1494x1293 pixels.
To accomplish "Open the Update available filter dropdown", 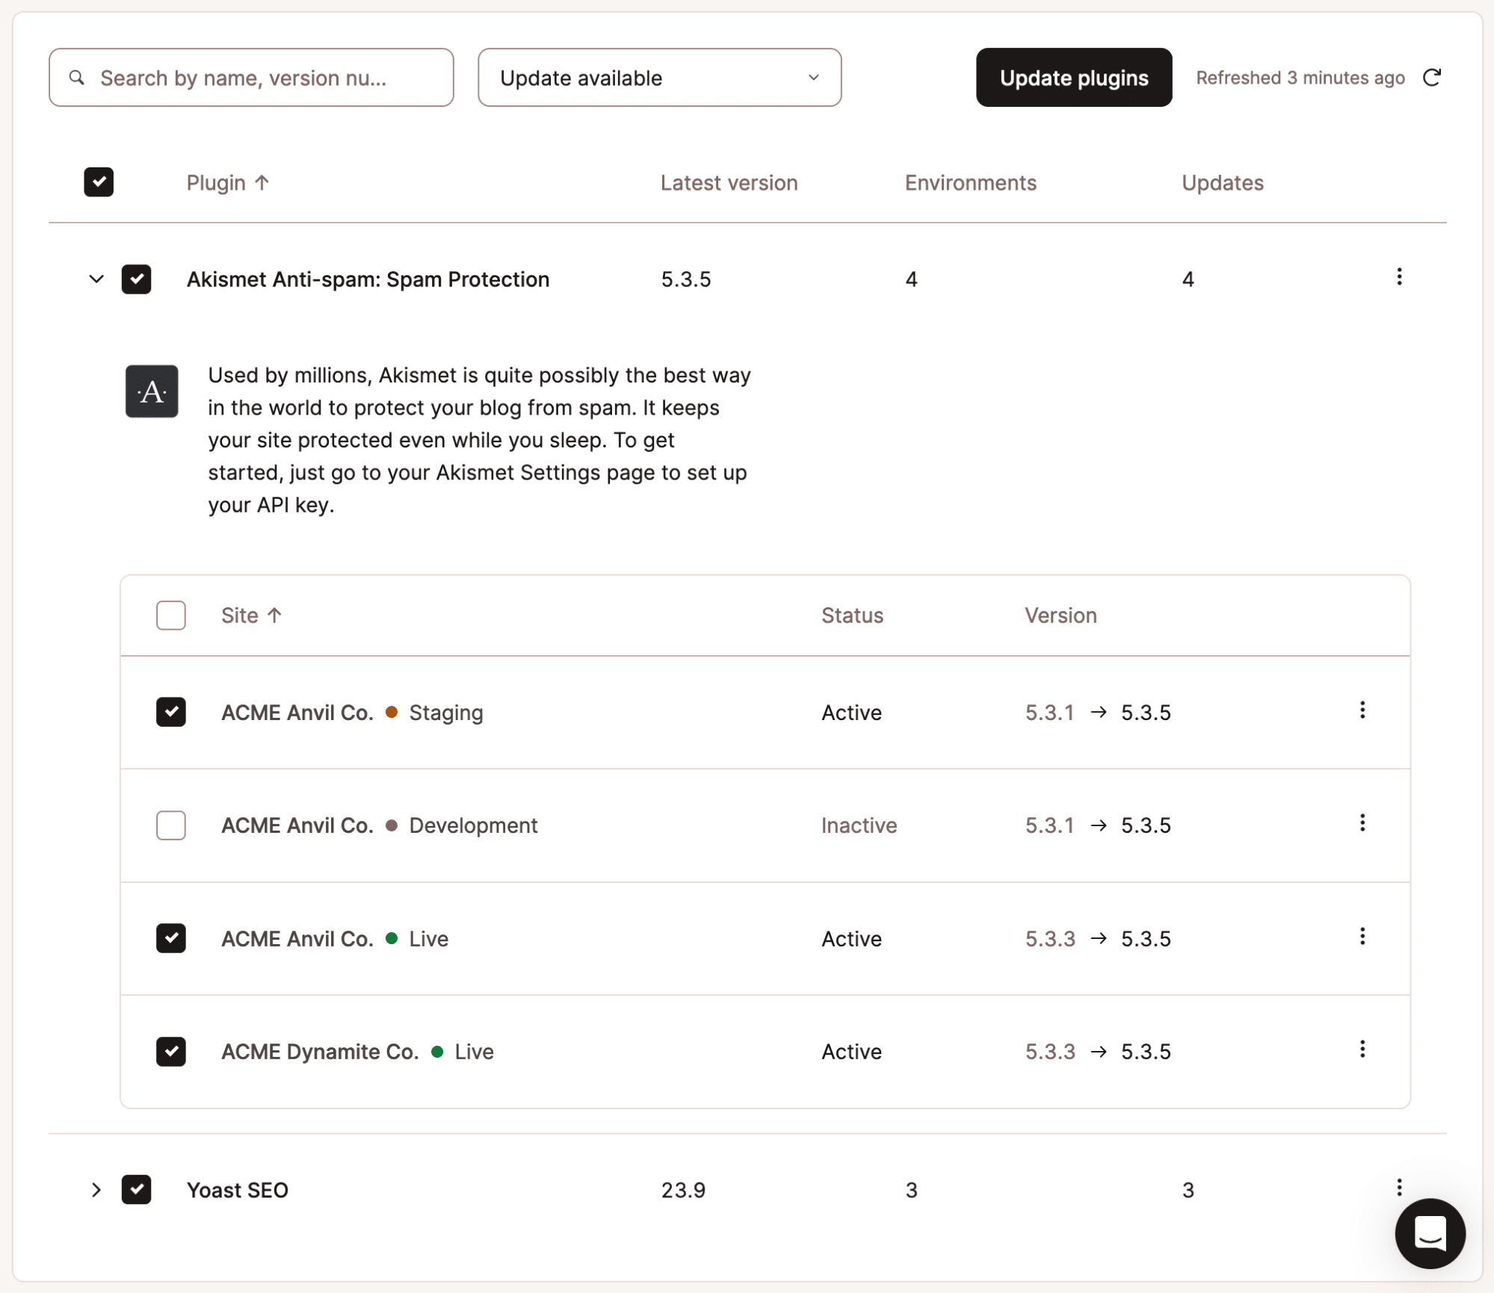I will pos(658,77).
